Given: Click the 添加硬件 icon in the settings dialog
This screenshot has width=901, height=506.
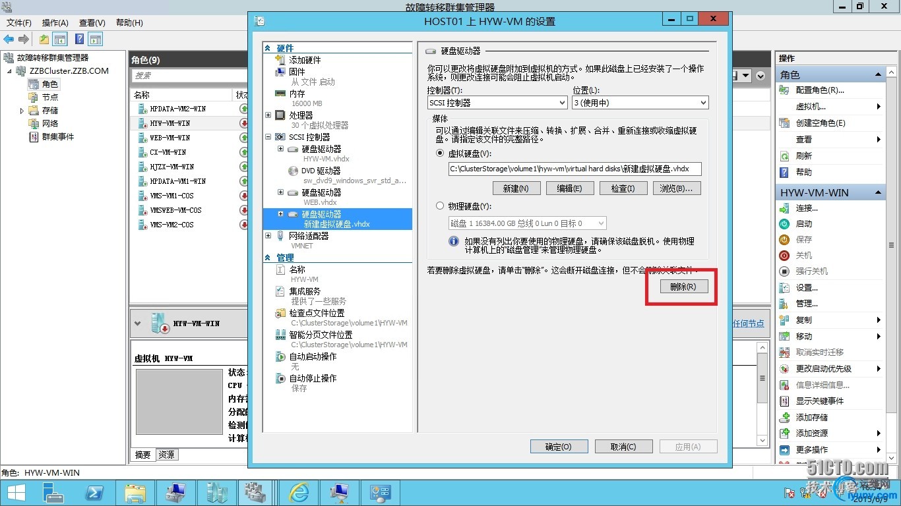Looking at the screenshot, I should (x=280, y=60).
